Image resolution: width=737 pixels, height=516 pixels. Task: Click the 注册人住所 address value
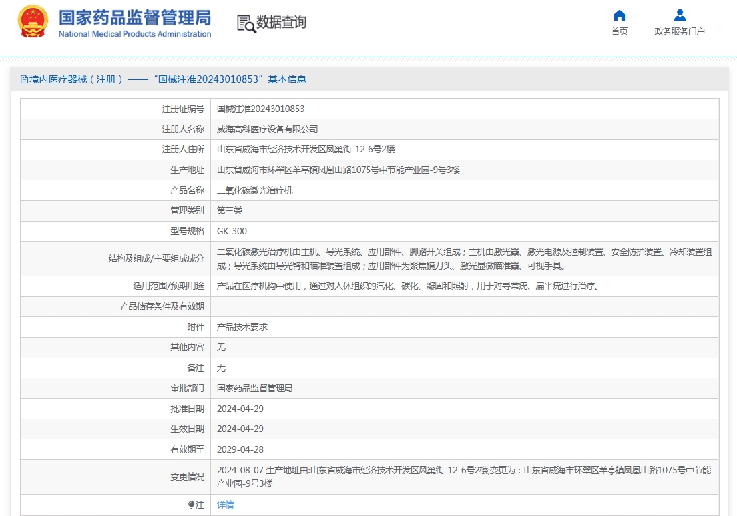pyautogui.click(x=306, y=149)
